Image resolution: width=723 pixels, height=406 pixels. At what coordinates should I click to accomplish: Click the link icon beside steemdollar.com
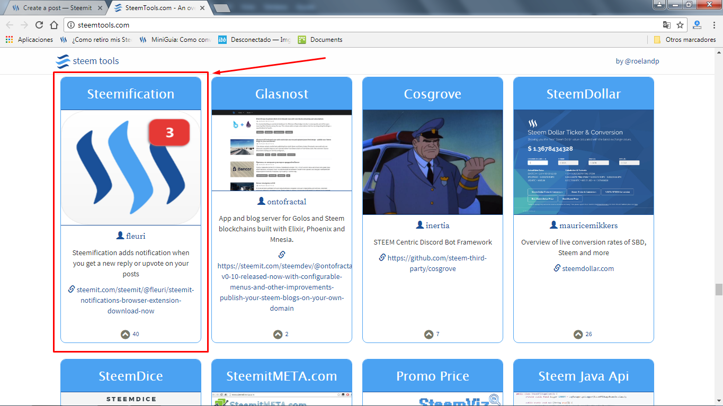[x=557, y=268]
